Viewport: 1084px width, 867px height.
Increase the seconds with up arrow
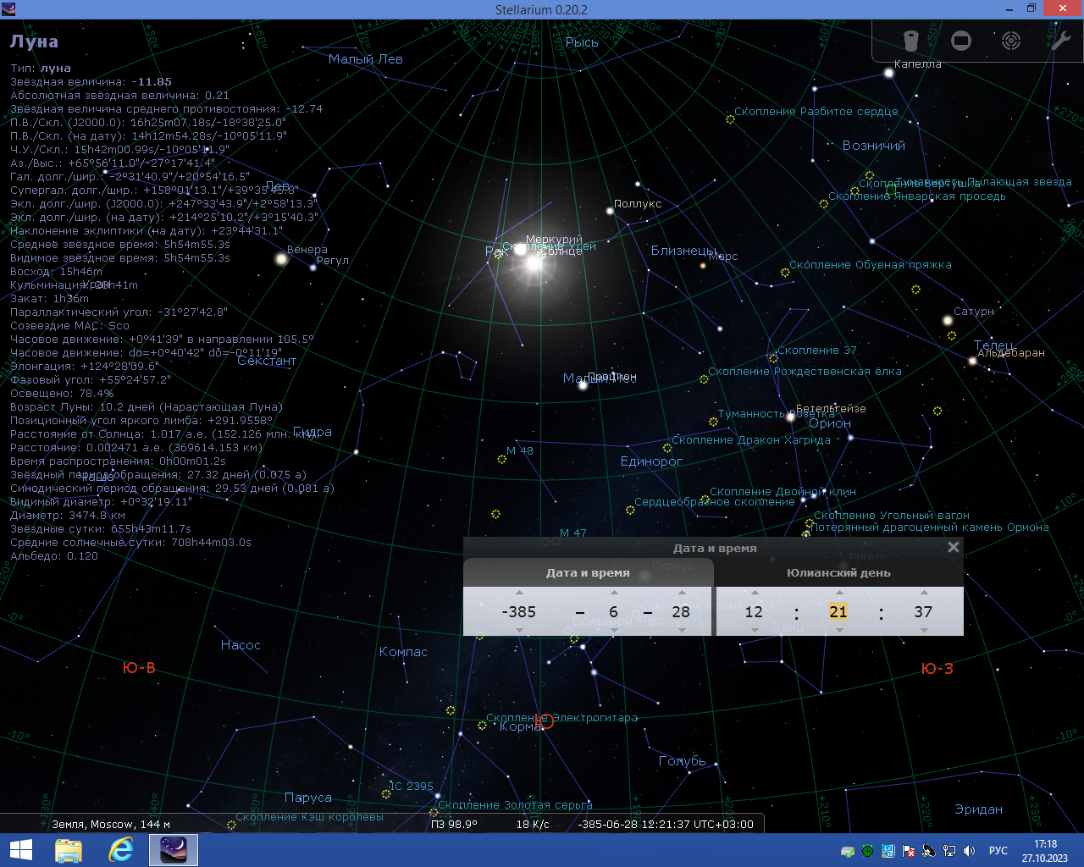coord(924,593)
